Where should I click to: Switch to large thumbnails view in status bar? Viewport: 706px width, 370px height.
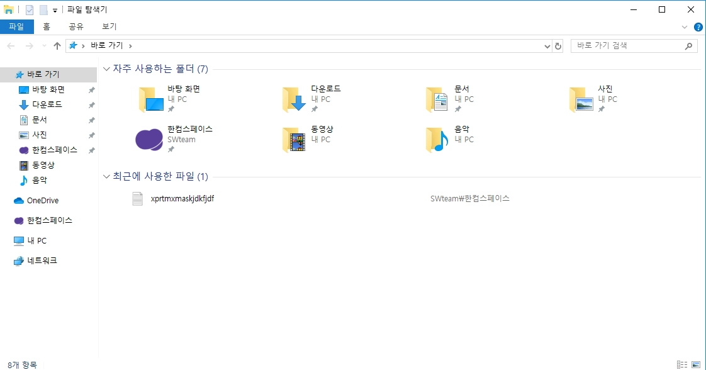click(696, 364)
